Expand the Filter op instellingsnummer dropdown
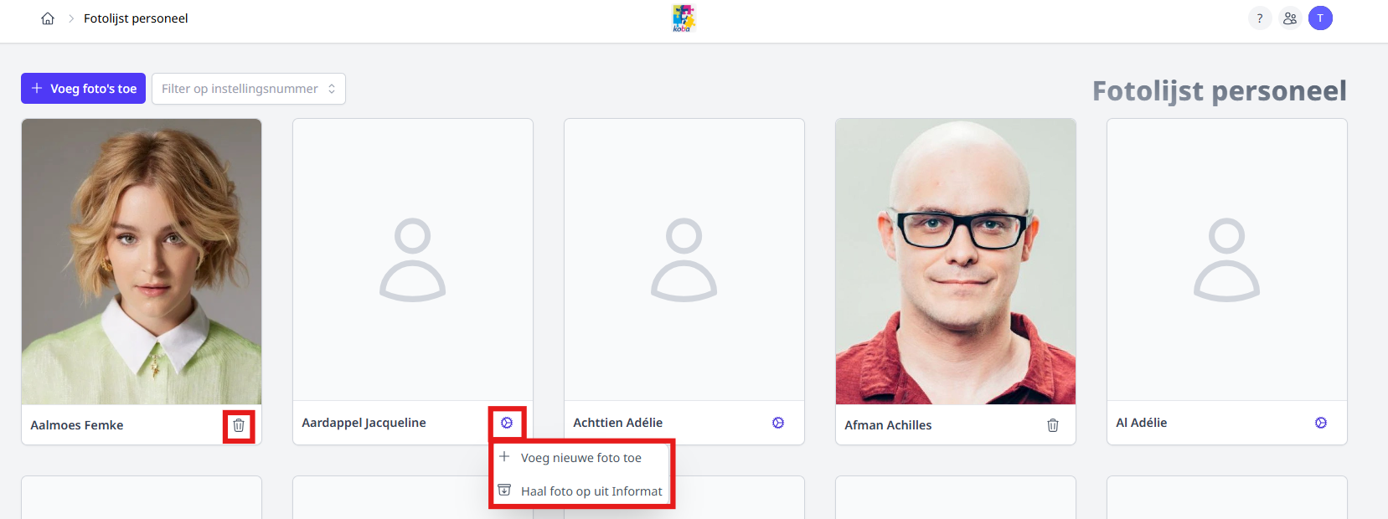This screenshot has width=1388, height=519. (248, 89)
